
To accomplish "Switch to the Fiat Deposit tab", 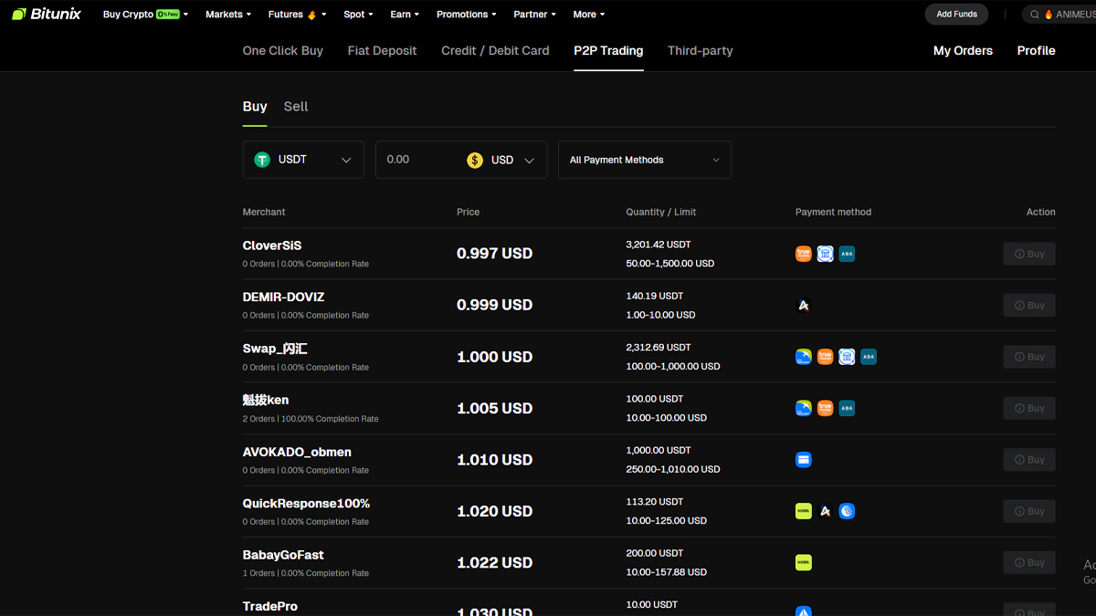I will coord(382,51).
